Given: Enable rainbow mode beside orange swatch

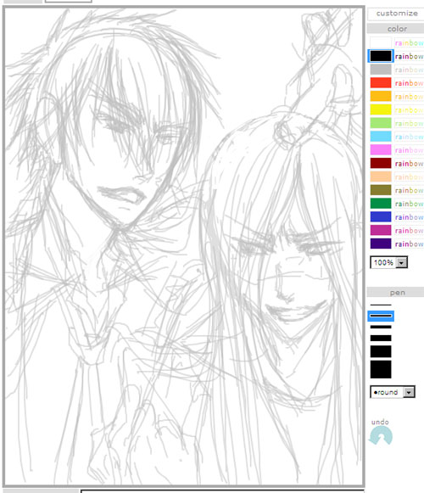Looking at the screenshot, I should click(410, 96).
